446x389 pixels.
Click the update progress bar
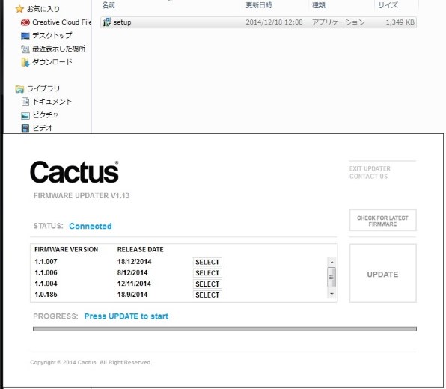[x=224, y=329]
